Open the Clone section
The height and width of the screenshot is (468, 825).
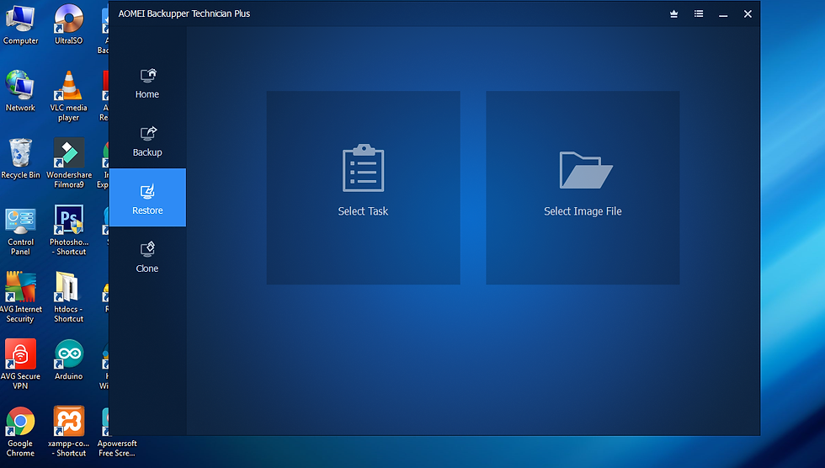pyautogui.click(x=147, y=257)
